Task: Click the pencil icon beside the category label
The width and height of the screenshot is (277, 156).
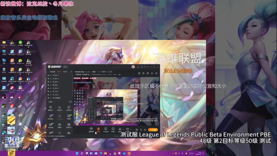Action: point(89,75)
